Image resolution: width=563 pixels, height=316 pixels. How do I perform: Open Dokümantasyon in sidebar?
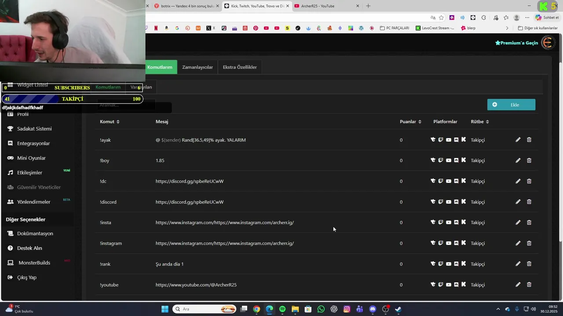pyautogui.click(x=35, y=233)
